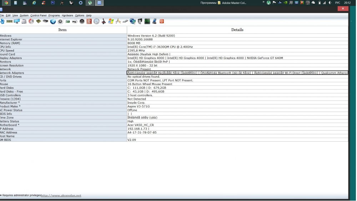
Task: Click the clock icon in toolbar
Action: point(96,21)
